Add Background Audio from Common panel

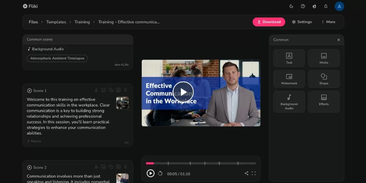289,102
